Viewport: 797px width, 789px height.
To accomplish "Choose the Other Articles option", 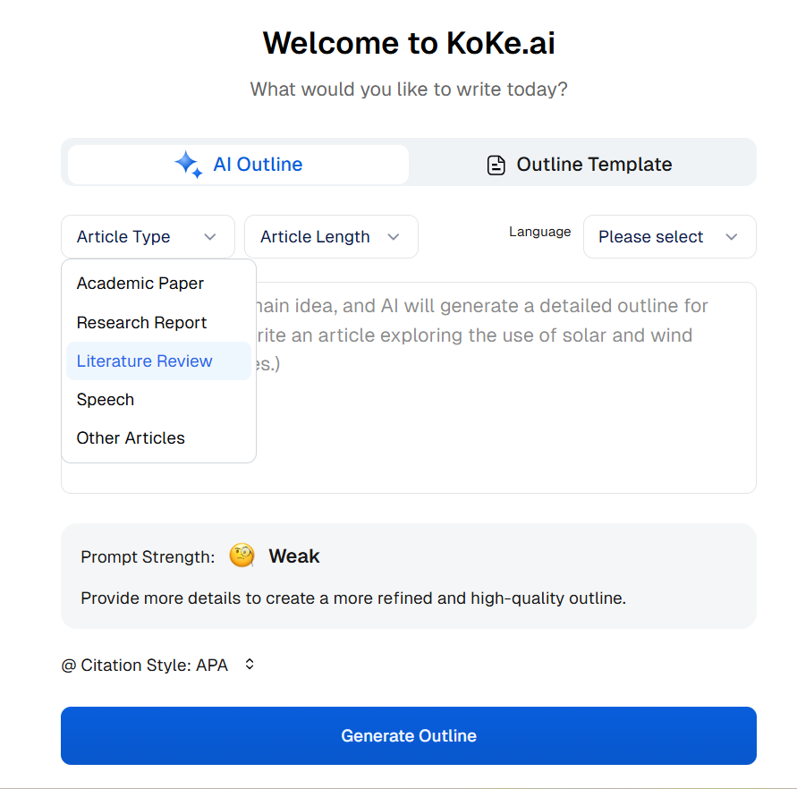I will point(131,438).
